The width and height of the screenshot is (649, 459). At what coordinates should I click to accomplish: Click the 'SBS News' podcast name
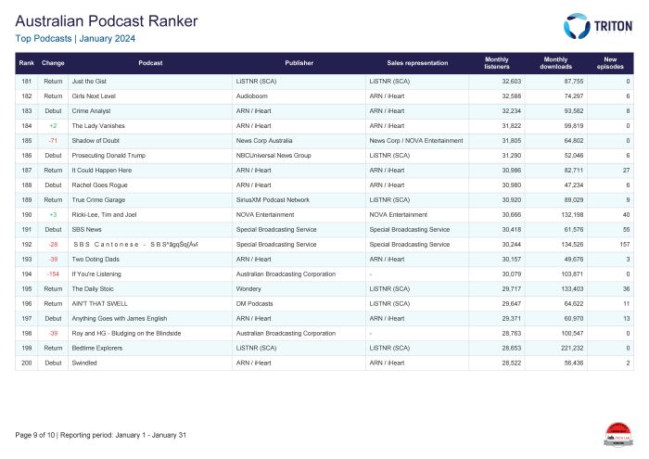pyautogui.click(x=86, y=230)
